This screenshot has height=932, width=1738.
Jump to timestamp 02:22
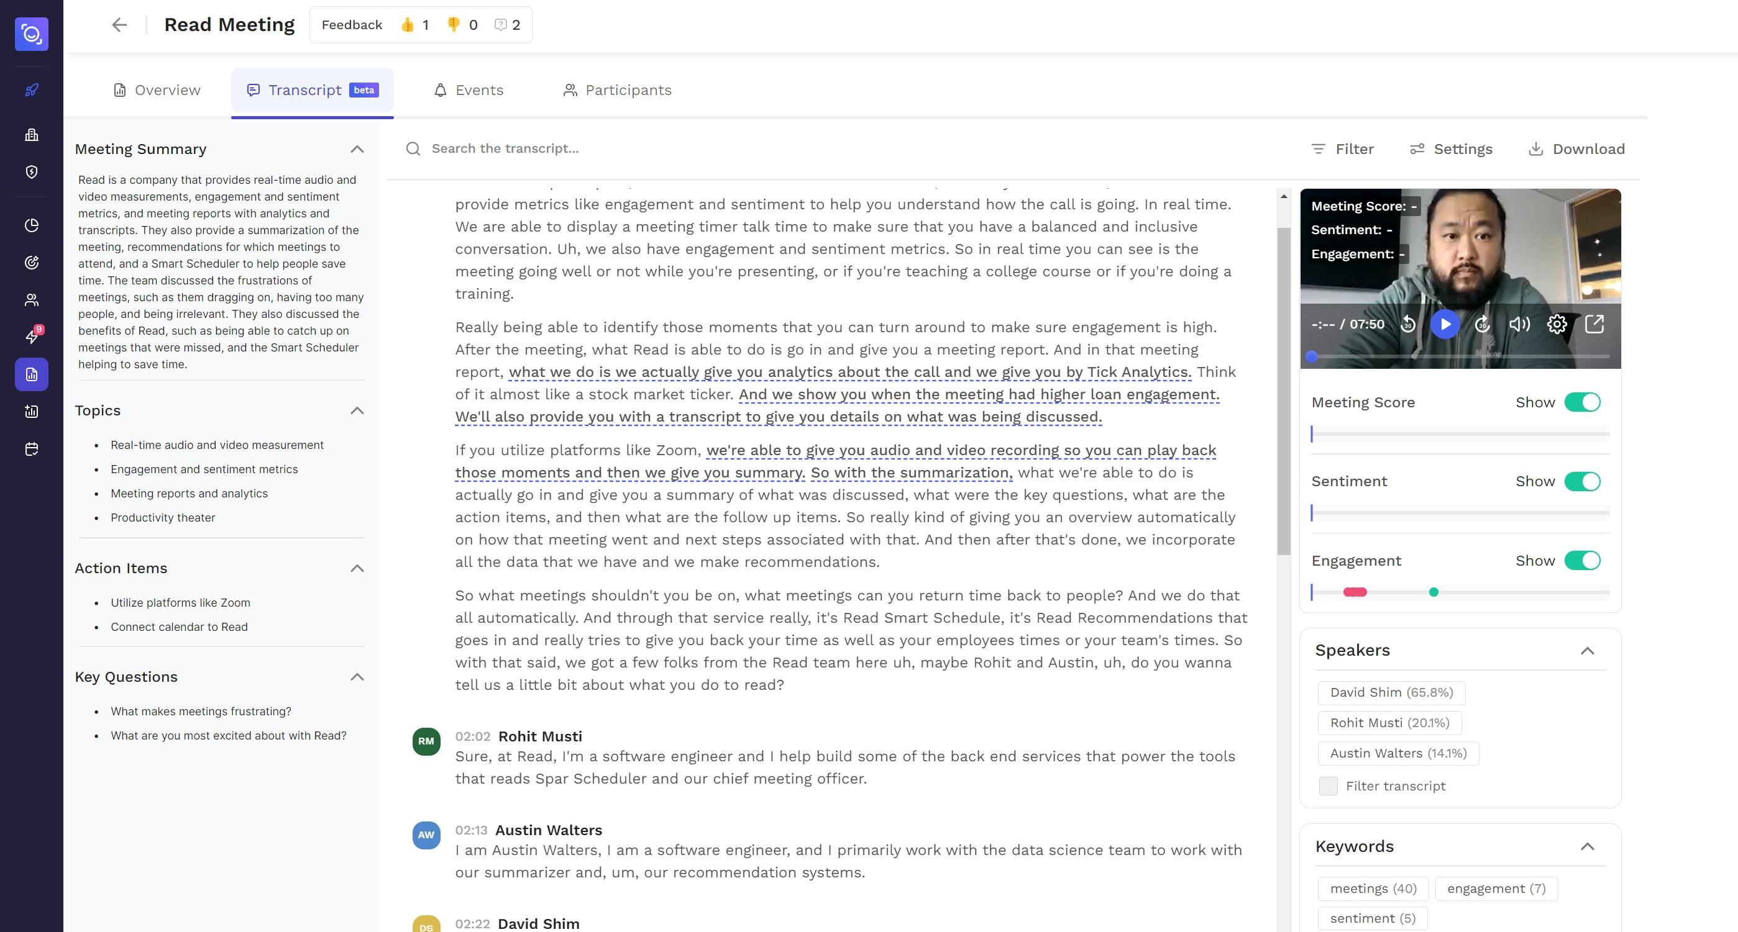click(472, 924)
